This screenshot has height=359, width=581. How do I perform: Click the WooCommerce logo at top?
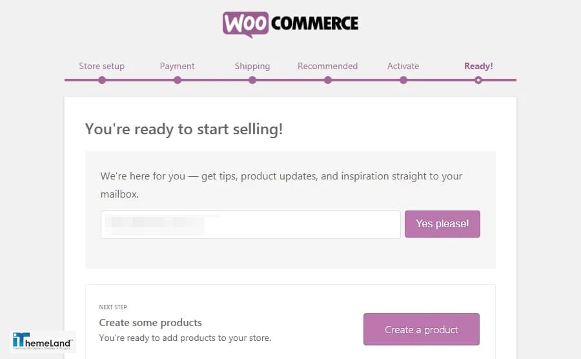(x=290, y=25)
